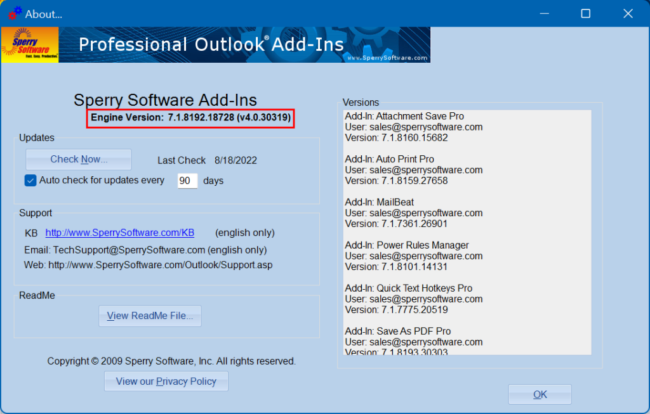Click the days interval input showing 90
The image size is (650, 414).
point(187,181)
